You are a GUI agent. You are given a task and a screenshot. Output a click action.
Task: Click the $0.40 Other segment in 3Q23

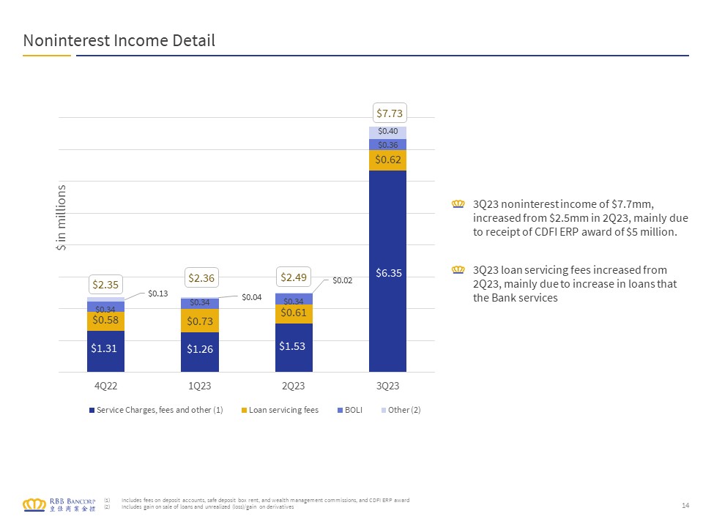(x=388, y=132)
